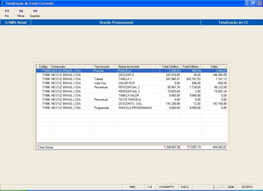
Task: Sort by Fornecedor column header
Action: pos(72,66)
